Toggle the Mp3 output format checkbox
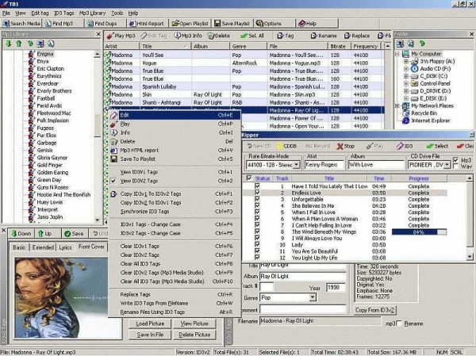 click(454, 160)
